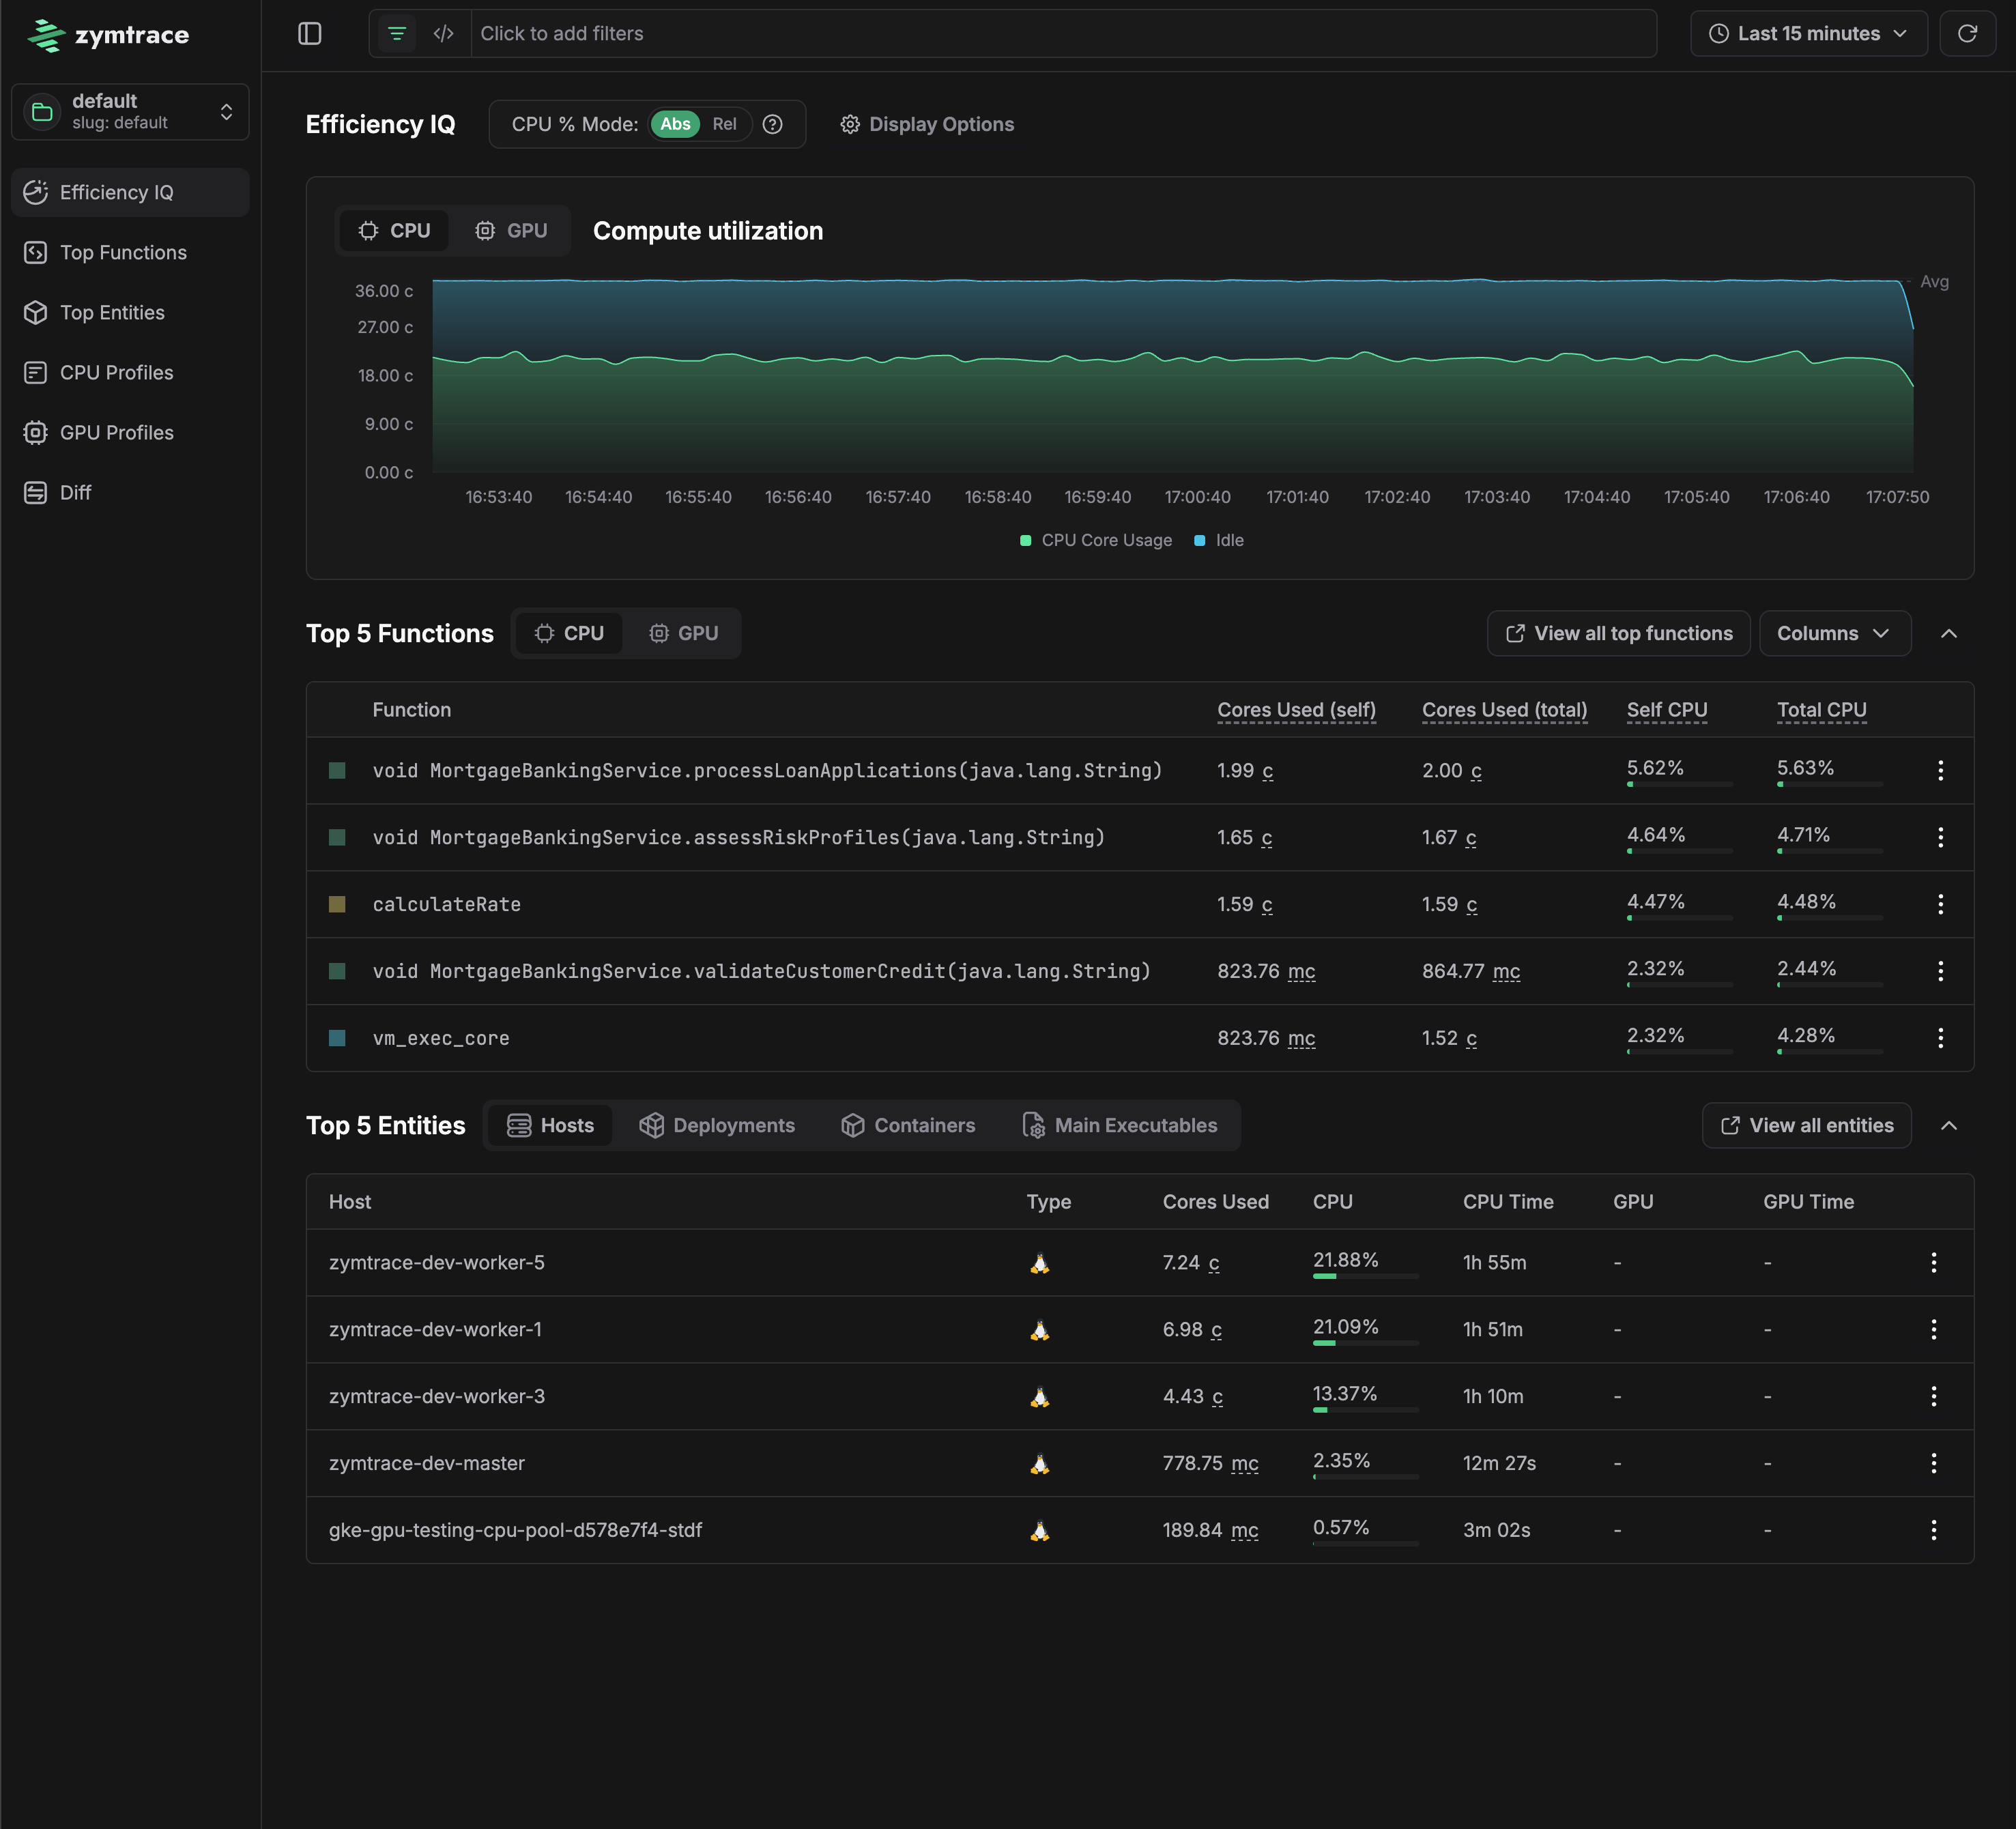Image resolution: width=2016 pixels, height=1829 pixels.
Task: Select Diff in the sidebar
Action: [x=74, y=492]
